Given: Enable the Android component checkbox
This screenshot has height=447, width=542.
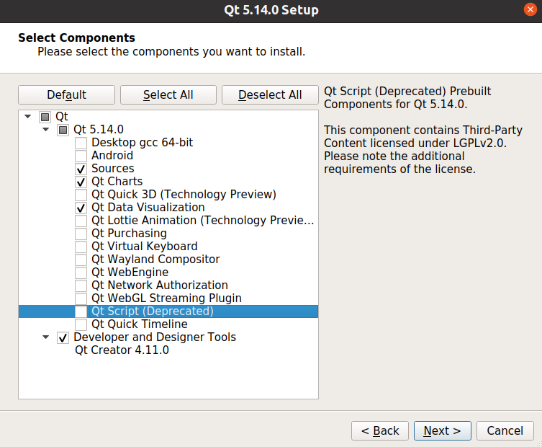Looking at the screenshot, I should coord(81,156).
